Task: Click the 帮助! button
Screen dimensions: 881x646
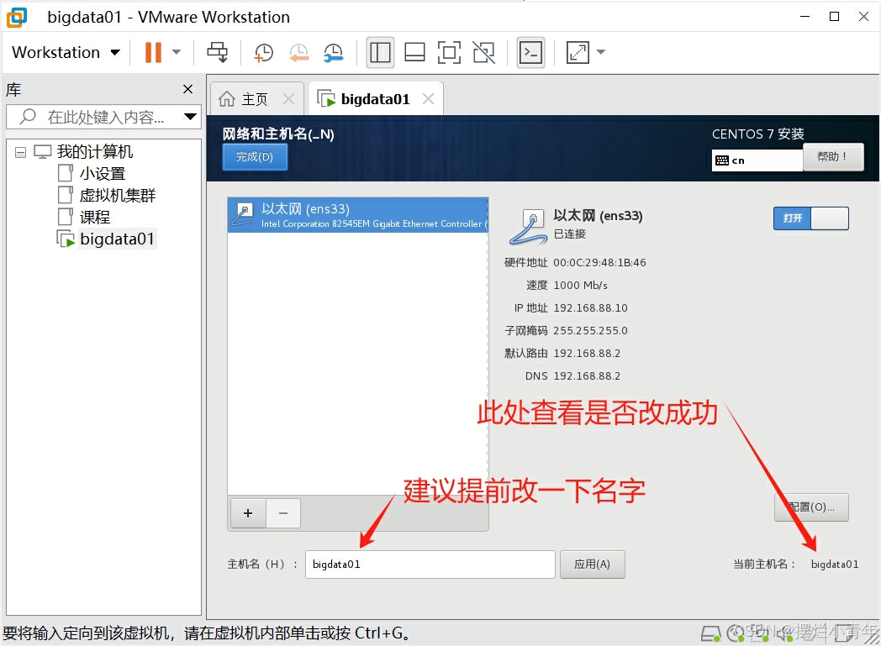Action: pyautogui.click(x=833, y=157)
